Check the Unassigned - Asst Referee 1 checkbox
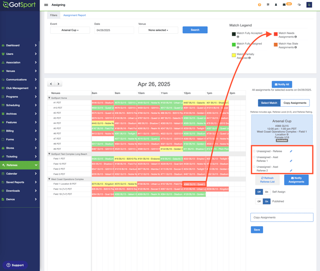The image size is (320, 271). [x=254, y=157]
